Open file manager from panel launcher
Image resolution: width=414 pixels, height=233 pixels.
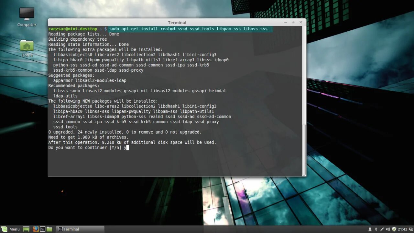[x=49, y=229]
